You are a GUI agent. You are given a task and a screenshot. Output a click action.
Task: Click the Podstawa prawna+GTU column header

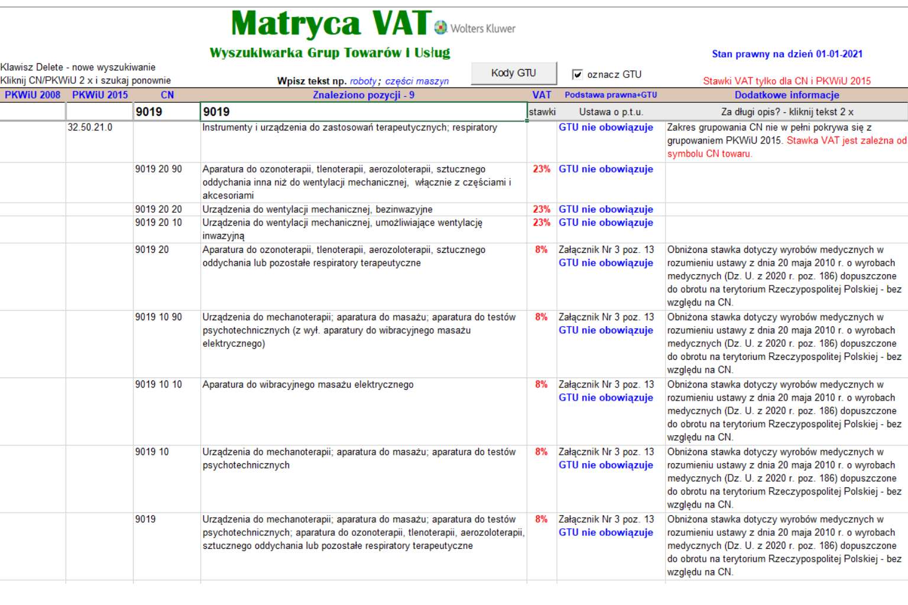(x=611, y=95)
